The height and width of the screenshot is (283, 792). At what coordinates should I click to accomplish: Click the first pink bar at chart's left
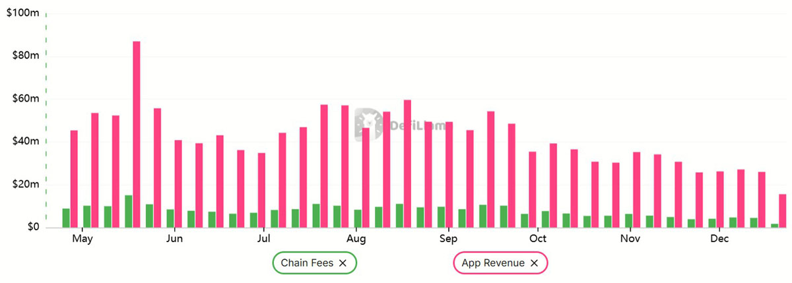[74, 179]
